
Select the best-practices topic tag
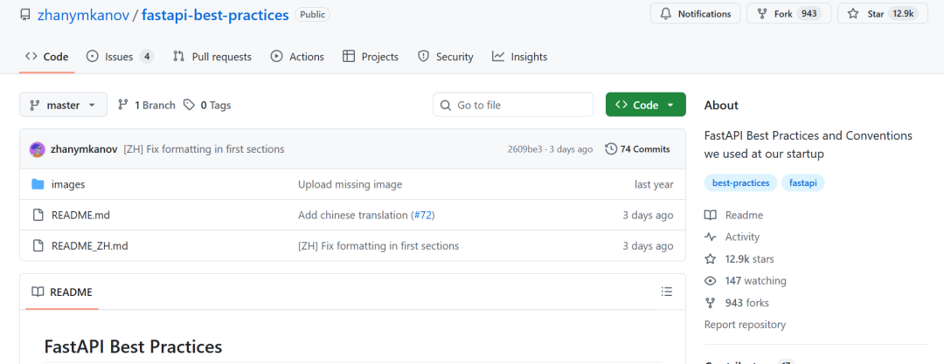click(740, 183)
